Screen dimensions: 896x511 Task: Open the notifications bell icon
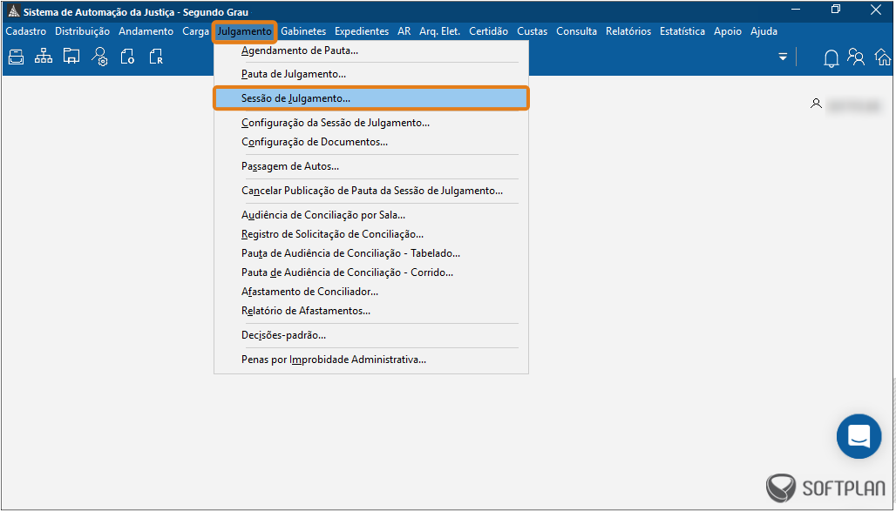(x=831, y=57)
